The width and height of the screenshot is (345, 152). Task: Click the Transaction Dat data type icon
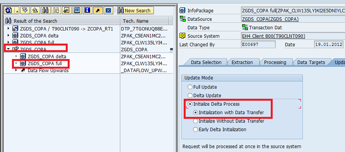pyautogui.click(x=245, y=27)
